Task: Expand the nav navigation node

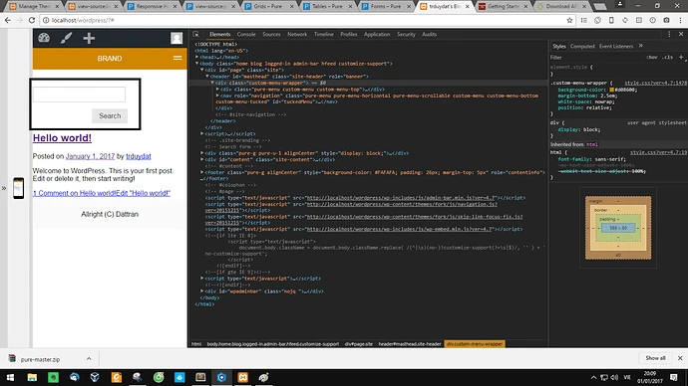Action: [217, 96]
